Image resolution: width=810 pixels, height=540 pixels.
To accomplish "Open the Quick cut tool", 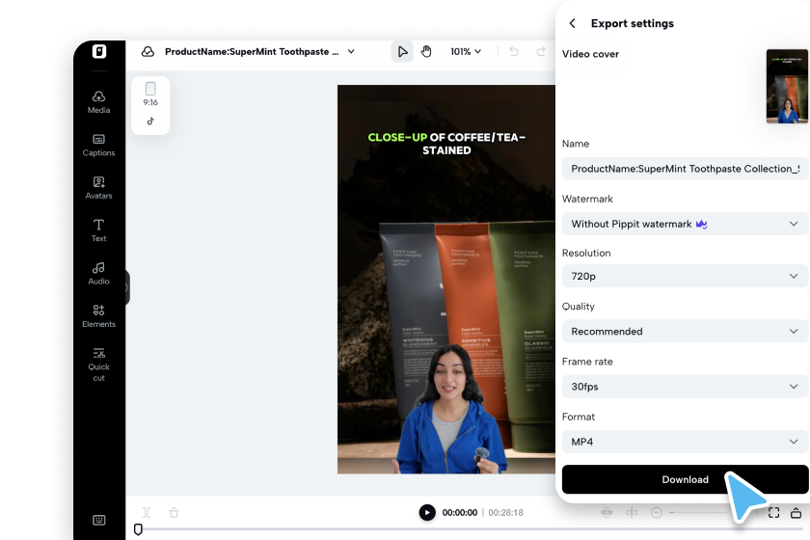I will 98,364.
